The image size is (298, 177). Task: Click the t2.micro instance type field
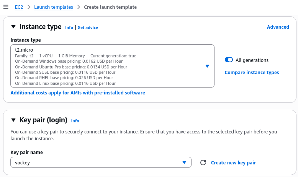point(107,66)
